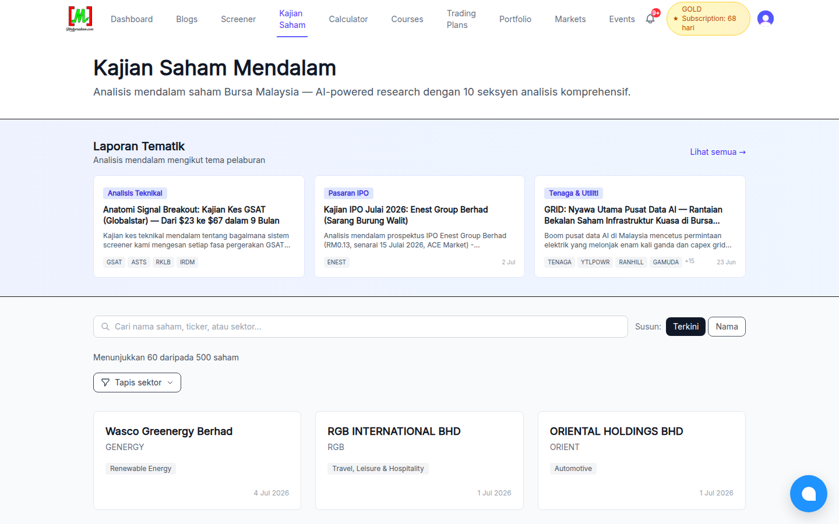Sort list by Nama
Image resolution: width=839 pixels, height=524 pixels.
727,327
